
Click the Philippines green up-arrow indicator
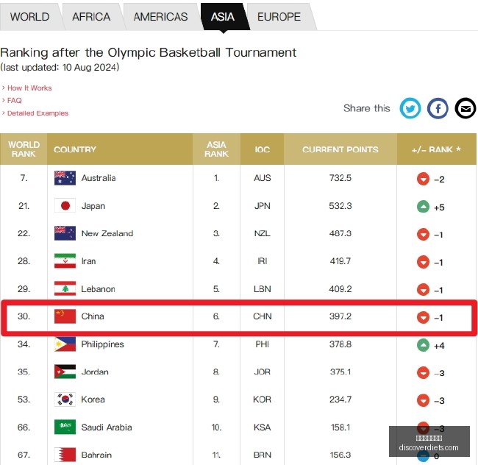(x=423, y=345)
